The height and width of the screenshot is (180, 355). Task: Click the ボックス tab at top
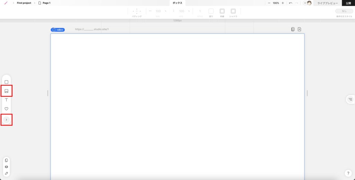tap(177, 3)
